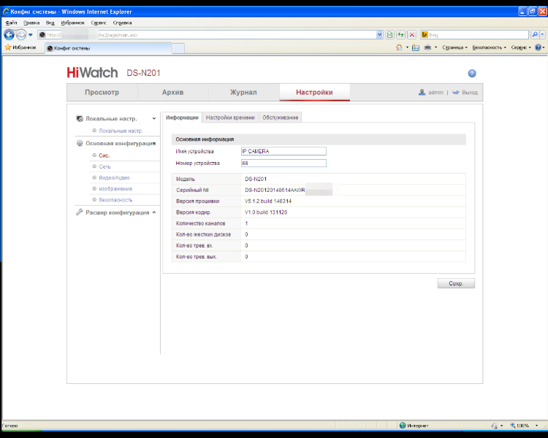This screenshot has width=548, height=438.
Task: Click the Favorites star button
Action: point(20,47)
